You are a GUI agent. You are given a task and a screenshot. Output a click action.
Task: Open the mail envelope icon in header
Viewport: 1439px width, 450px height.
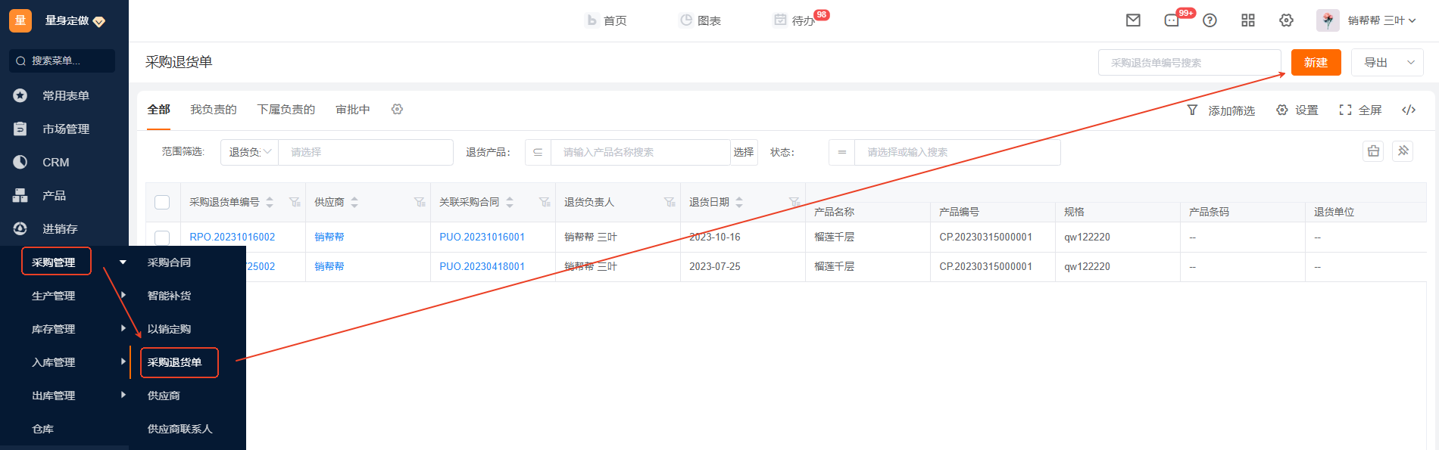tap(1133, 20)
